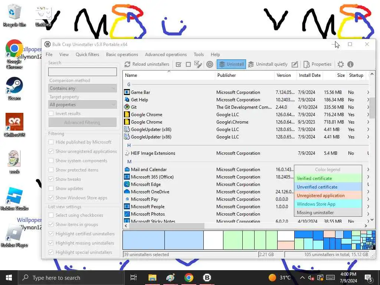Open the Advanced operations menu
This screenshot has height=285, width=380.
[x=166, y=55]
